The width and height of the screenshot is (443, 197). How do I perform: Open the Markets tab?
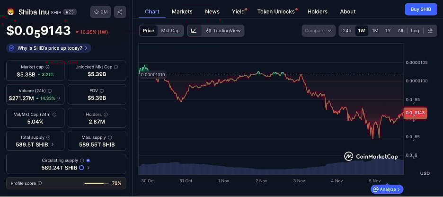pyautogui.click(x=182, y=11)
